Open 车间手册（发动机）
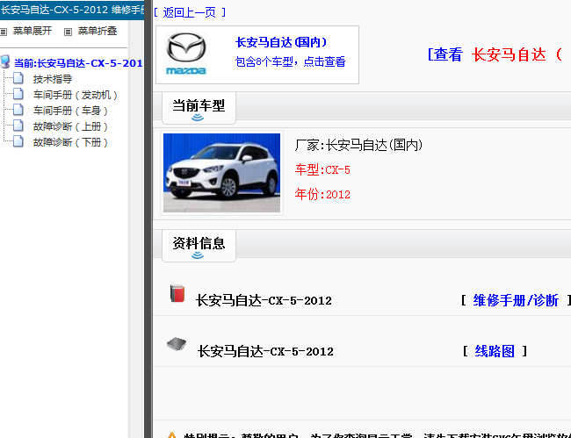This screenshot has width=571, height=438. (75, 95)
